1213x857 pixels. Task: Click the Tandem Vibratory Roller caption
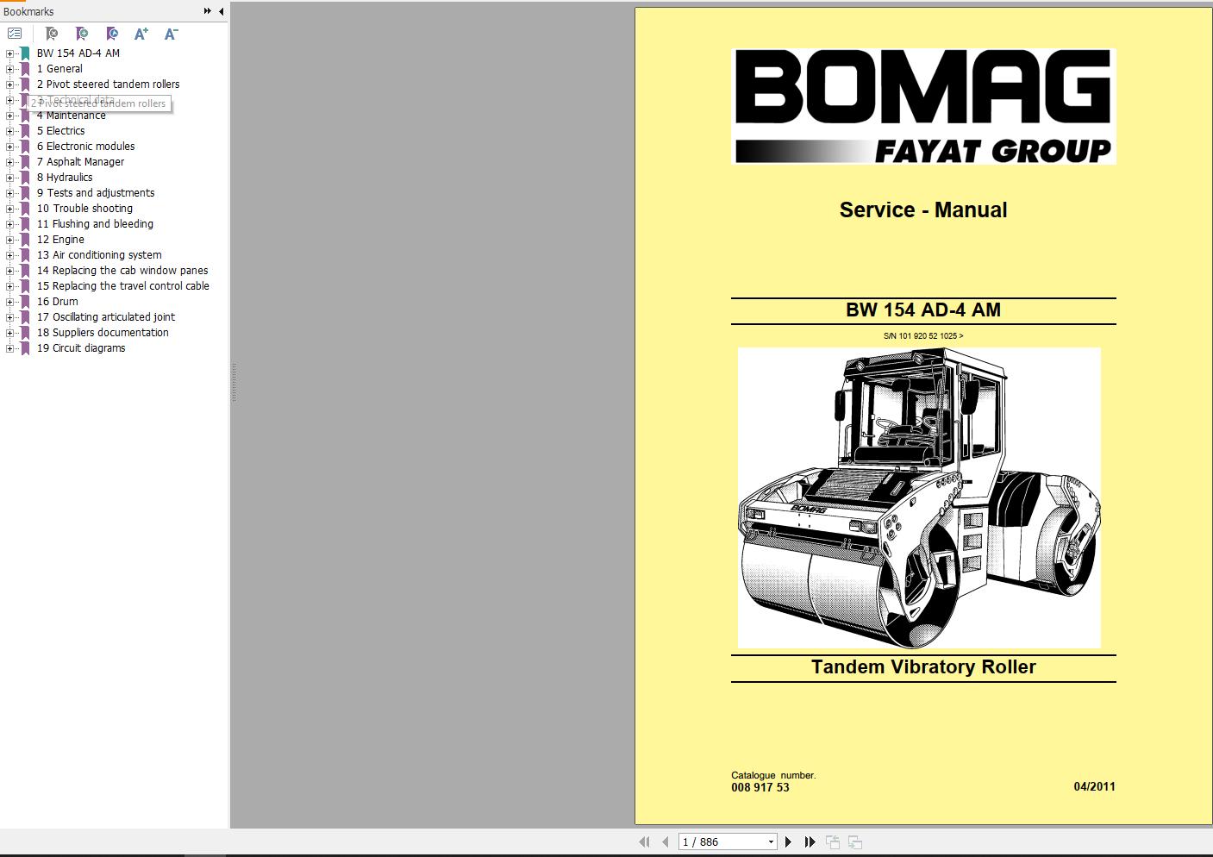[923, 666]
